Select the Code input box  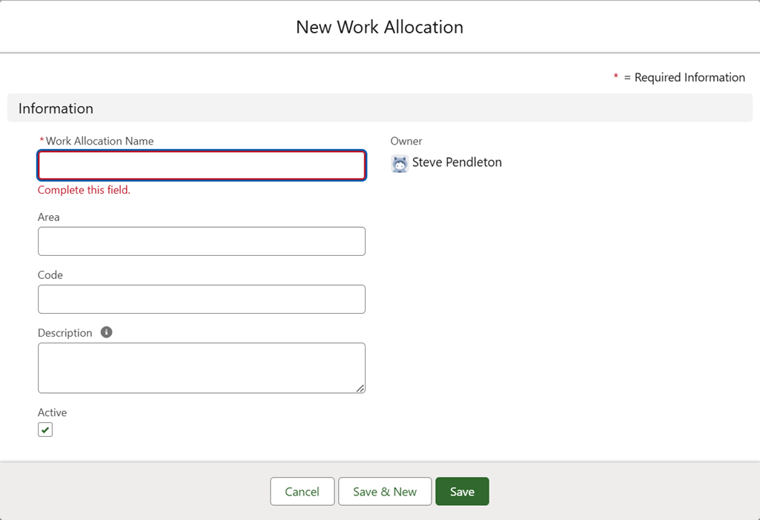pyautogui.click(x=202, y=299)
